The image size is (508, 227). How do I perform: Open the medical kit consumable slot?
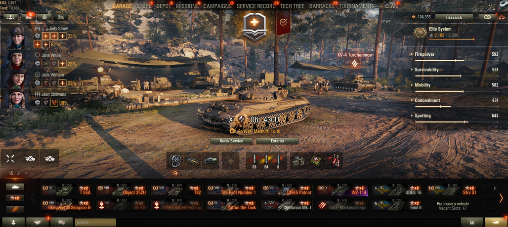[316, 161]
